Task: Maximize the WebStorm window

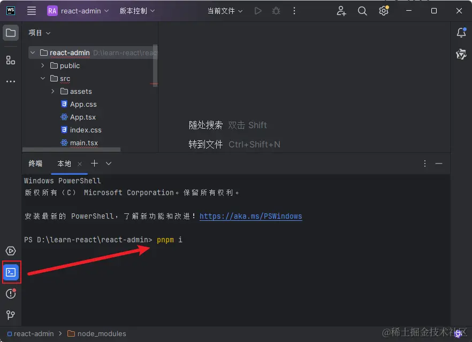Action: click(434, 11)
